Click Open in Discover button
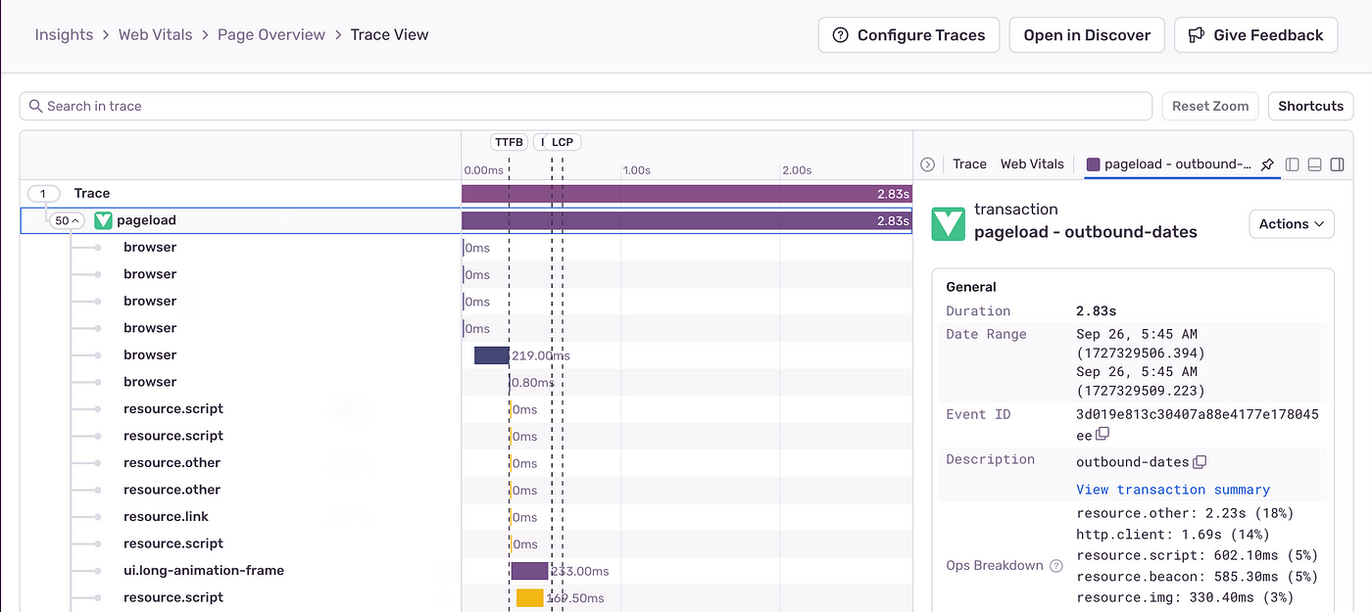This screenshot has height=612, width=1372. click(1087, 35)
